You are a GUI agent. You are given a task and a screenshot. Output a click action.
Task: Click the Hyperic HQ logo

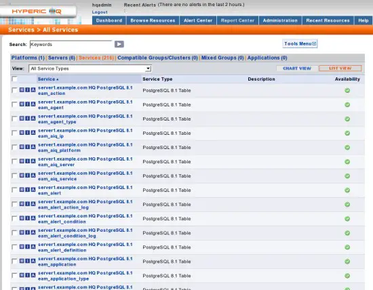37,12
